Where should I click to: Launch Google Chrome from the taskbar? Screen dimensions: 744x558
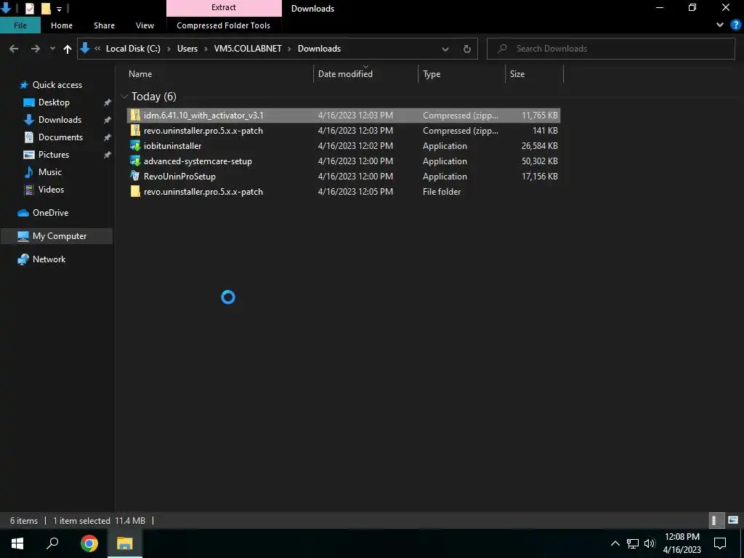pos(89,543)
